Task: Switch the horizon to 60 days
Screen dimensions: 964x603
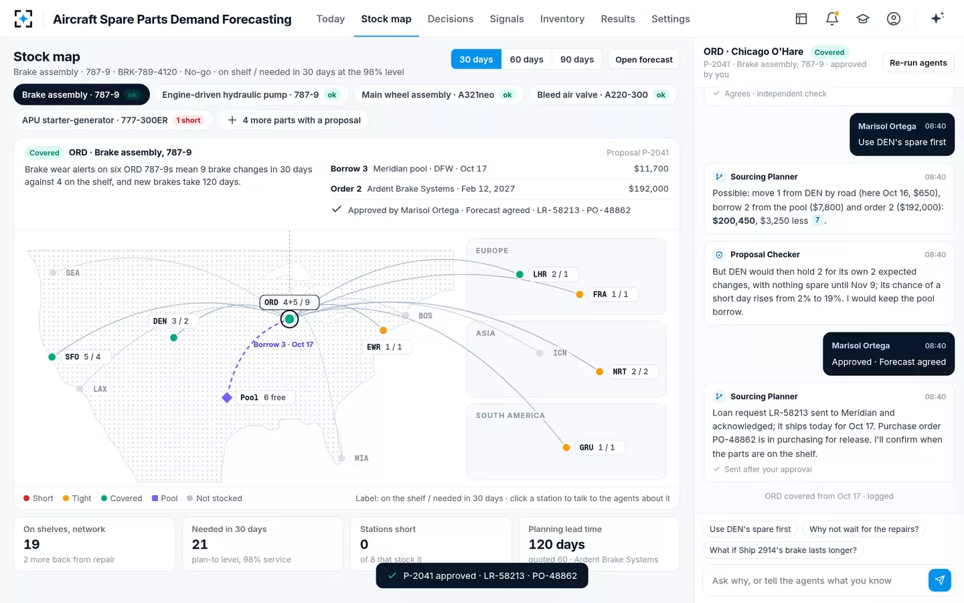Action: tap(526, 60)
